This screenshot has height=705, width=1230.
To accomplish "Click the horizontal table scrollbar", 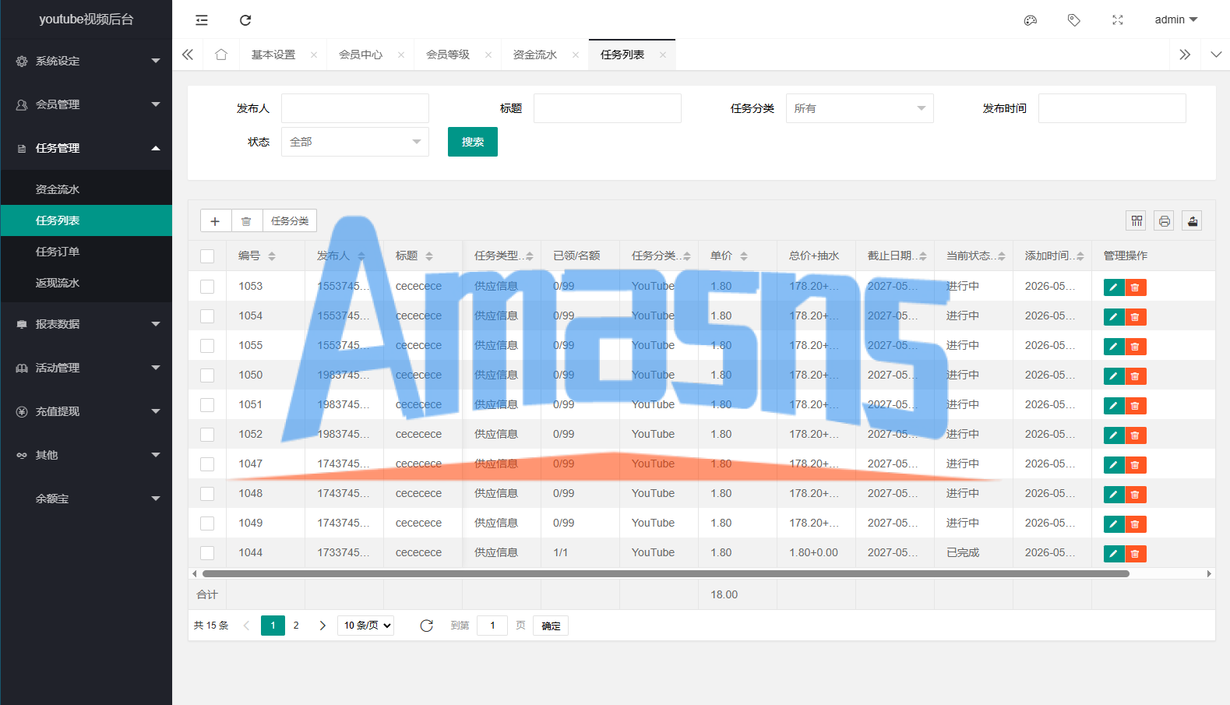I will pyautogui.click(x=665, y=573).
